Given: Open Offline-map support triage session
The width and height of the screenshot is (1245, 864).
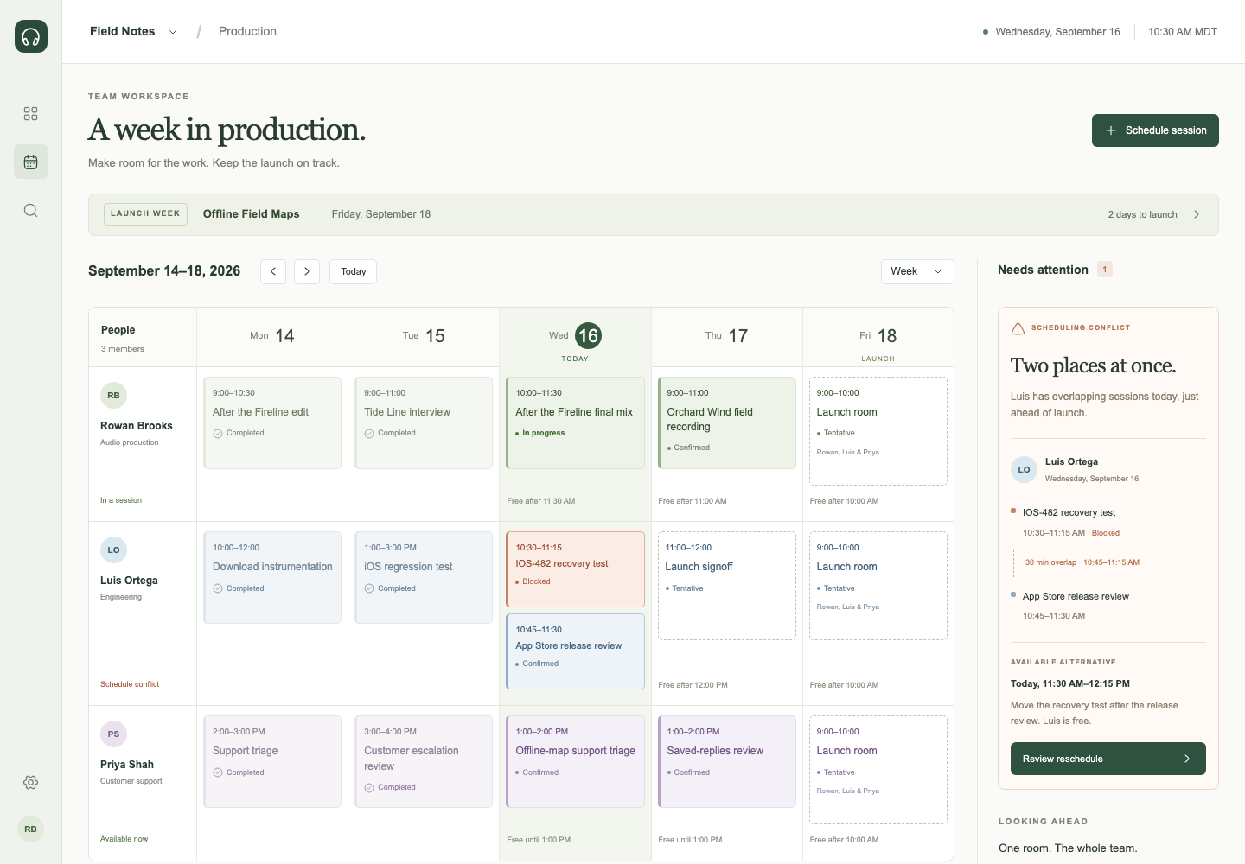Looking at the screenshot, I should pyautogui.click(x=575, y=761).
